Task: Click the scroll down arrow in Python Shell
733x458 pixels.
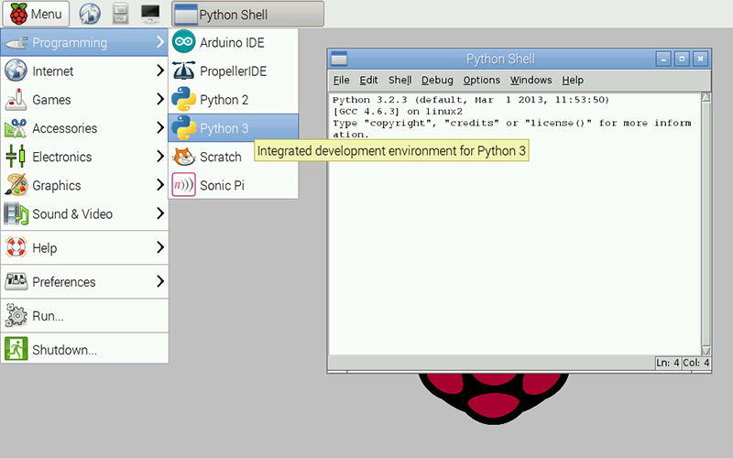Action: point(706,351)
